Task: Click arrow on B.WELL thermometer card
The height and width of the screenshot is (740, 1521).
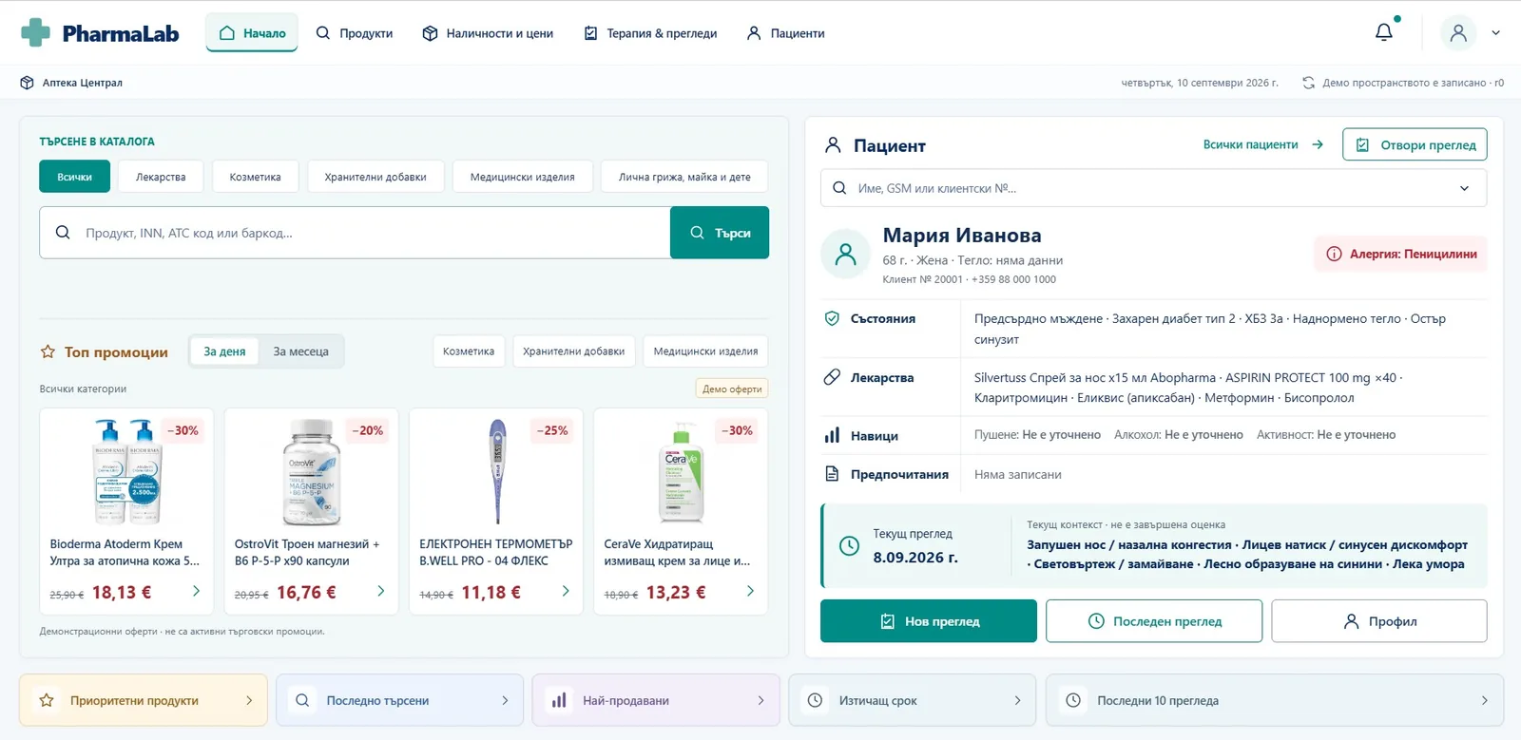Action: (566, 591)
